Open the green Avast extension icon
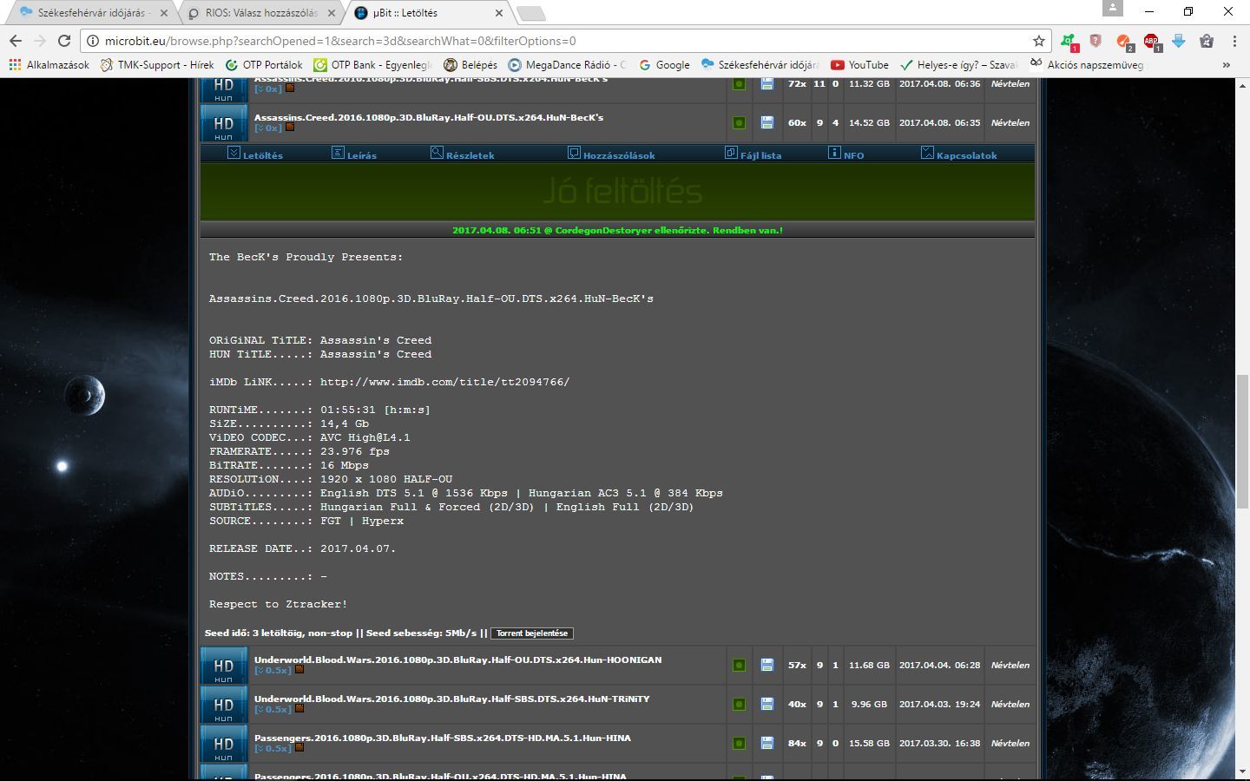 point(1069,41)
